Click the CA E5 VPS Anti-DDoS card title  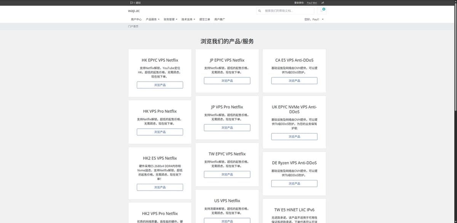(294, 60)
